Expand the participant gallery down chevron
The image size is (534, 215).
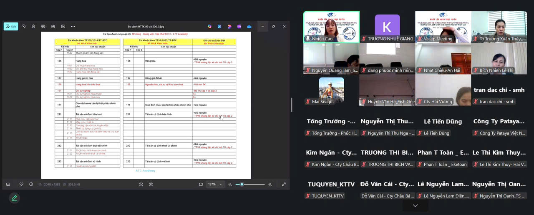pos(415,205)
